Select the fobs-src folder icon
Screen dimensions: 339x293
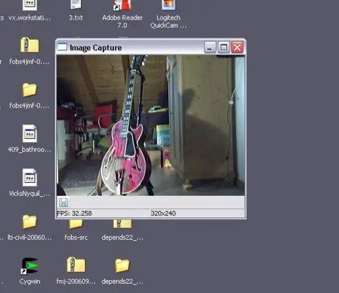click(x=76, y=224)
